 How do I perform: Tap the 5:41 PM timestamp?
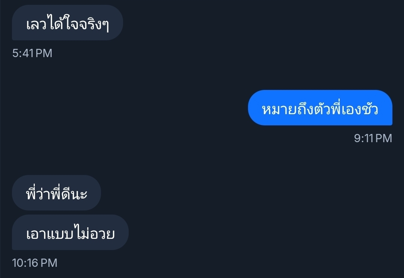tap(32, 53)
